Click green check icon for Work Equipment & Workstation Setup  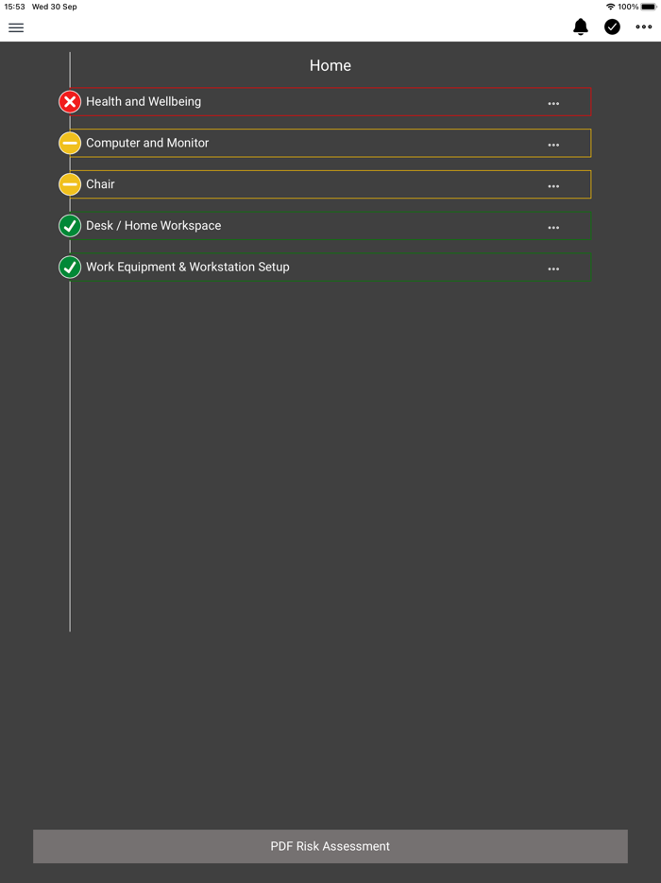(x=70, y=268)
